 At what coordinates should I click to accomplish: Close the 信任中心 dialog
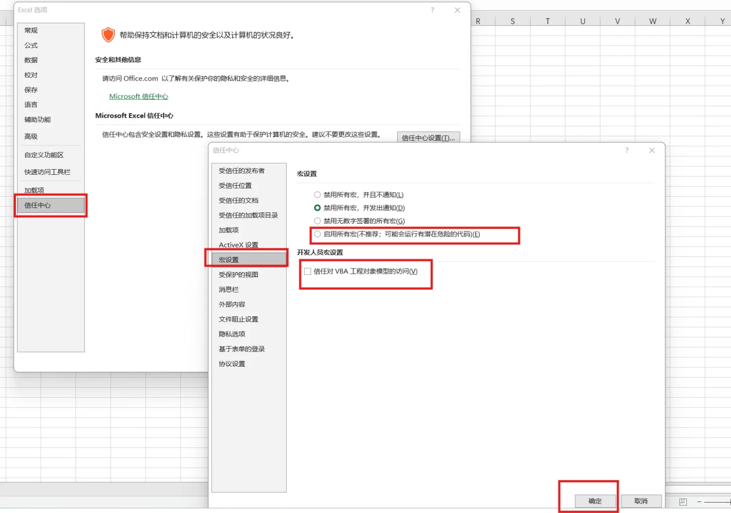pyautogui.click(x=652, y=150)
